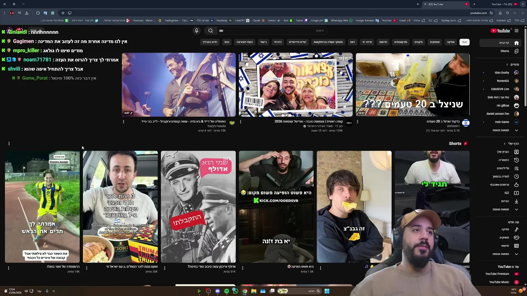This screenshot has height=296, width=527.
Task: Select the הכול (all) filter chip
Action: (464, 42)
